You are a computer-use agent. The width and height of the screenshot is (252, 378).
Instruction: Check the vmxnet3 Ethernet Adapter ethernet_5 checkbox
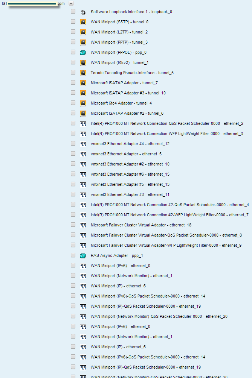coord(73,153)
